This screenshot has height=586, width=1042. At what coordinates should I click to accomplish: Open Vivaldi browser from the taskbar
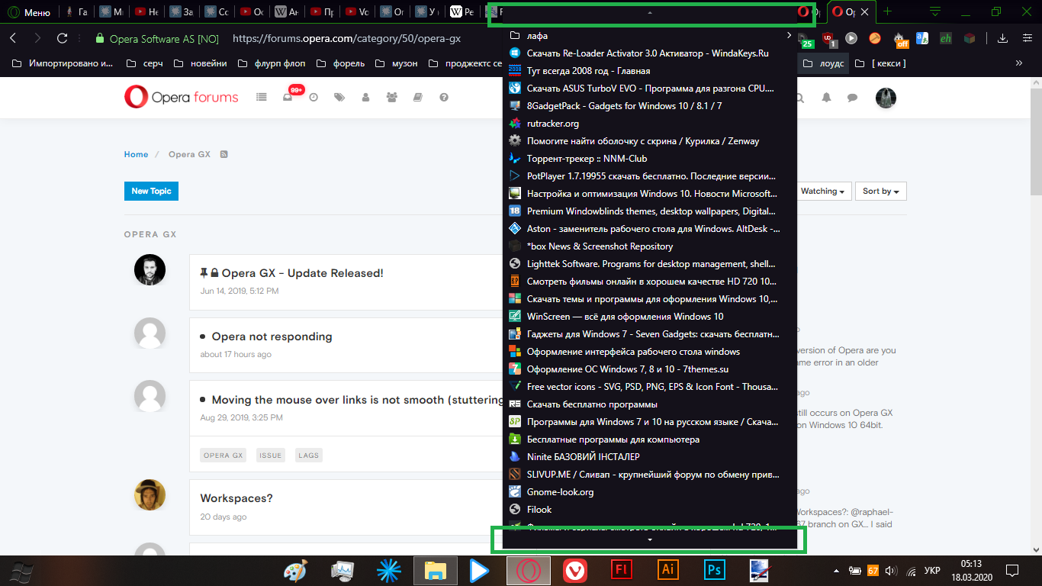coord(574,570)
